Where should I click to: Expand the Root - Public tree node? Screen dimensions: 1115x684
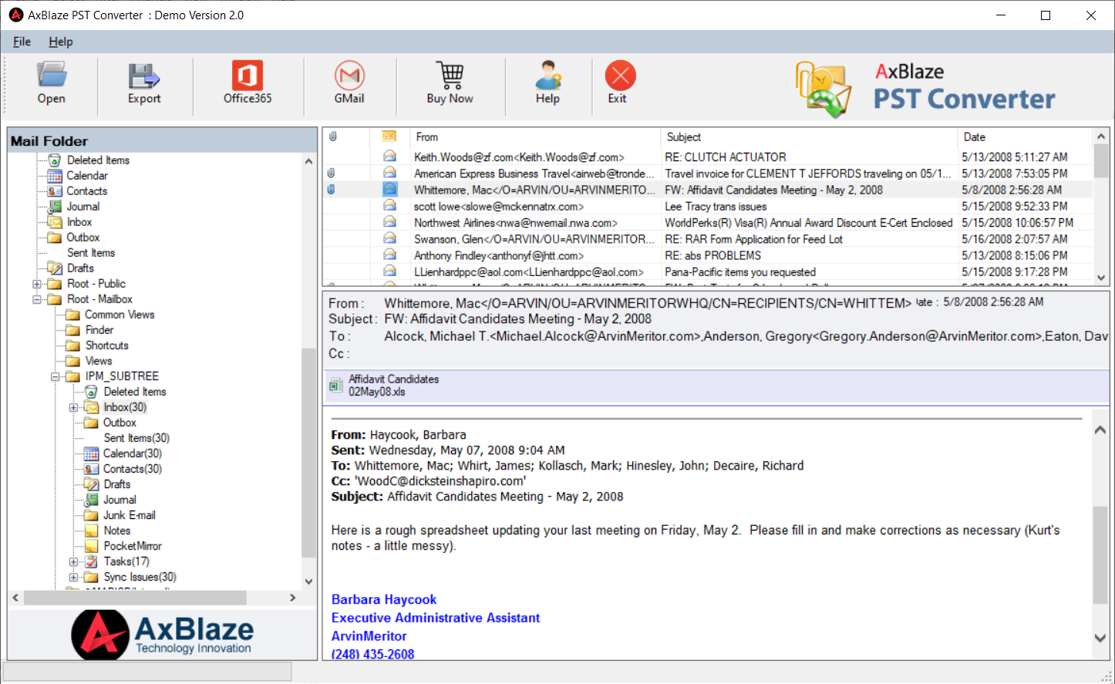[36, 284]
